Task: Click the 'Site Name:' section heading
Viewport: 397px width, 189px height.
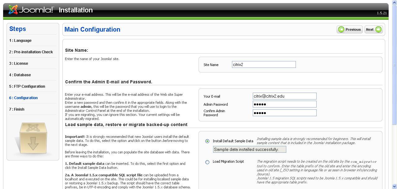Action: pyautogui.click(x=77, y=50)
